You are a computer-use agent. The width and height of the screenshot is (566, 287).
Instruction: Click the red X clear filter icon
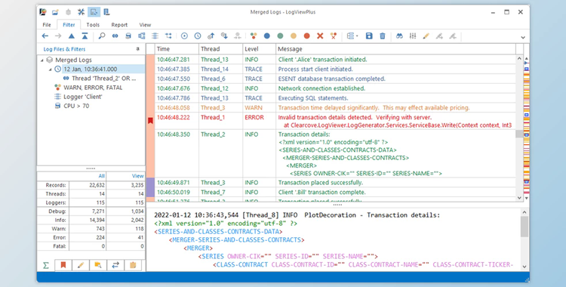(320, 35)
